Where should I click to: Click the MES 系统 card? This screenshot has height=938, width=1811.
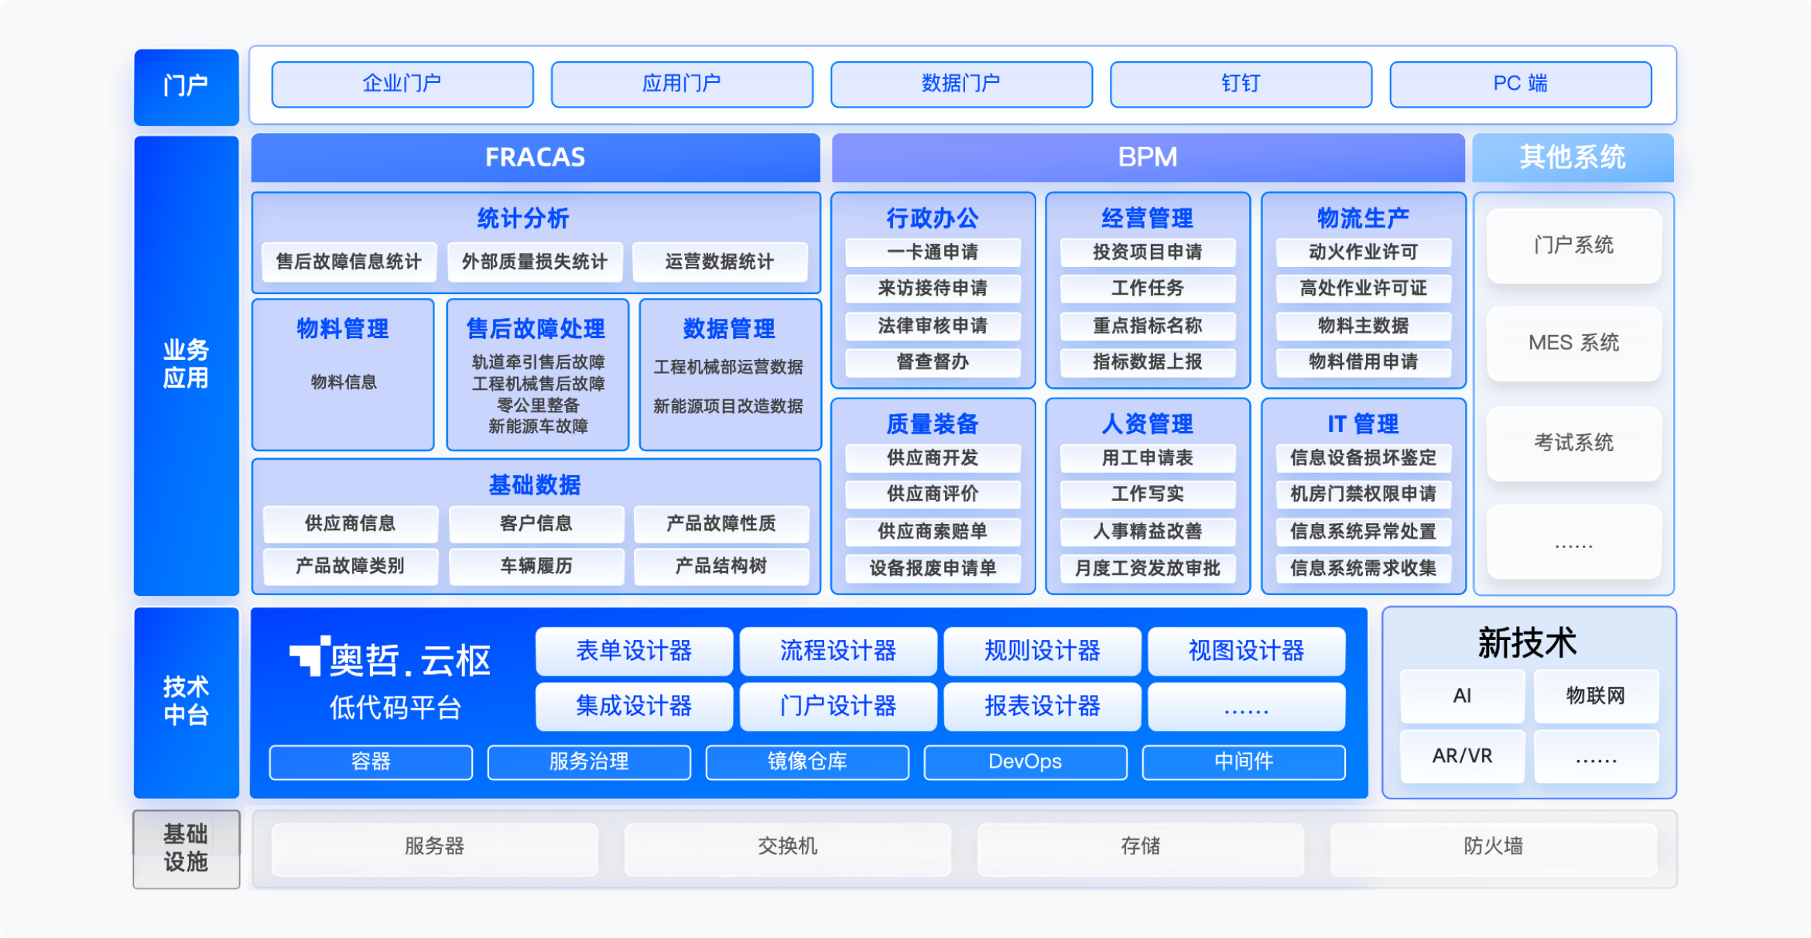(1574, 344)
